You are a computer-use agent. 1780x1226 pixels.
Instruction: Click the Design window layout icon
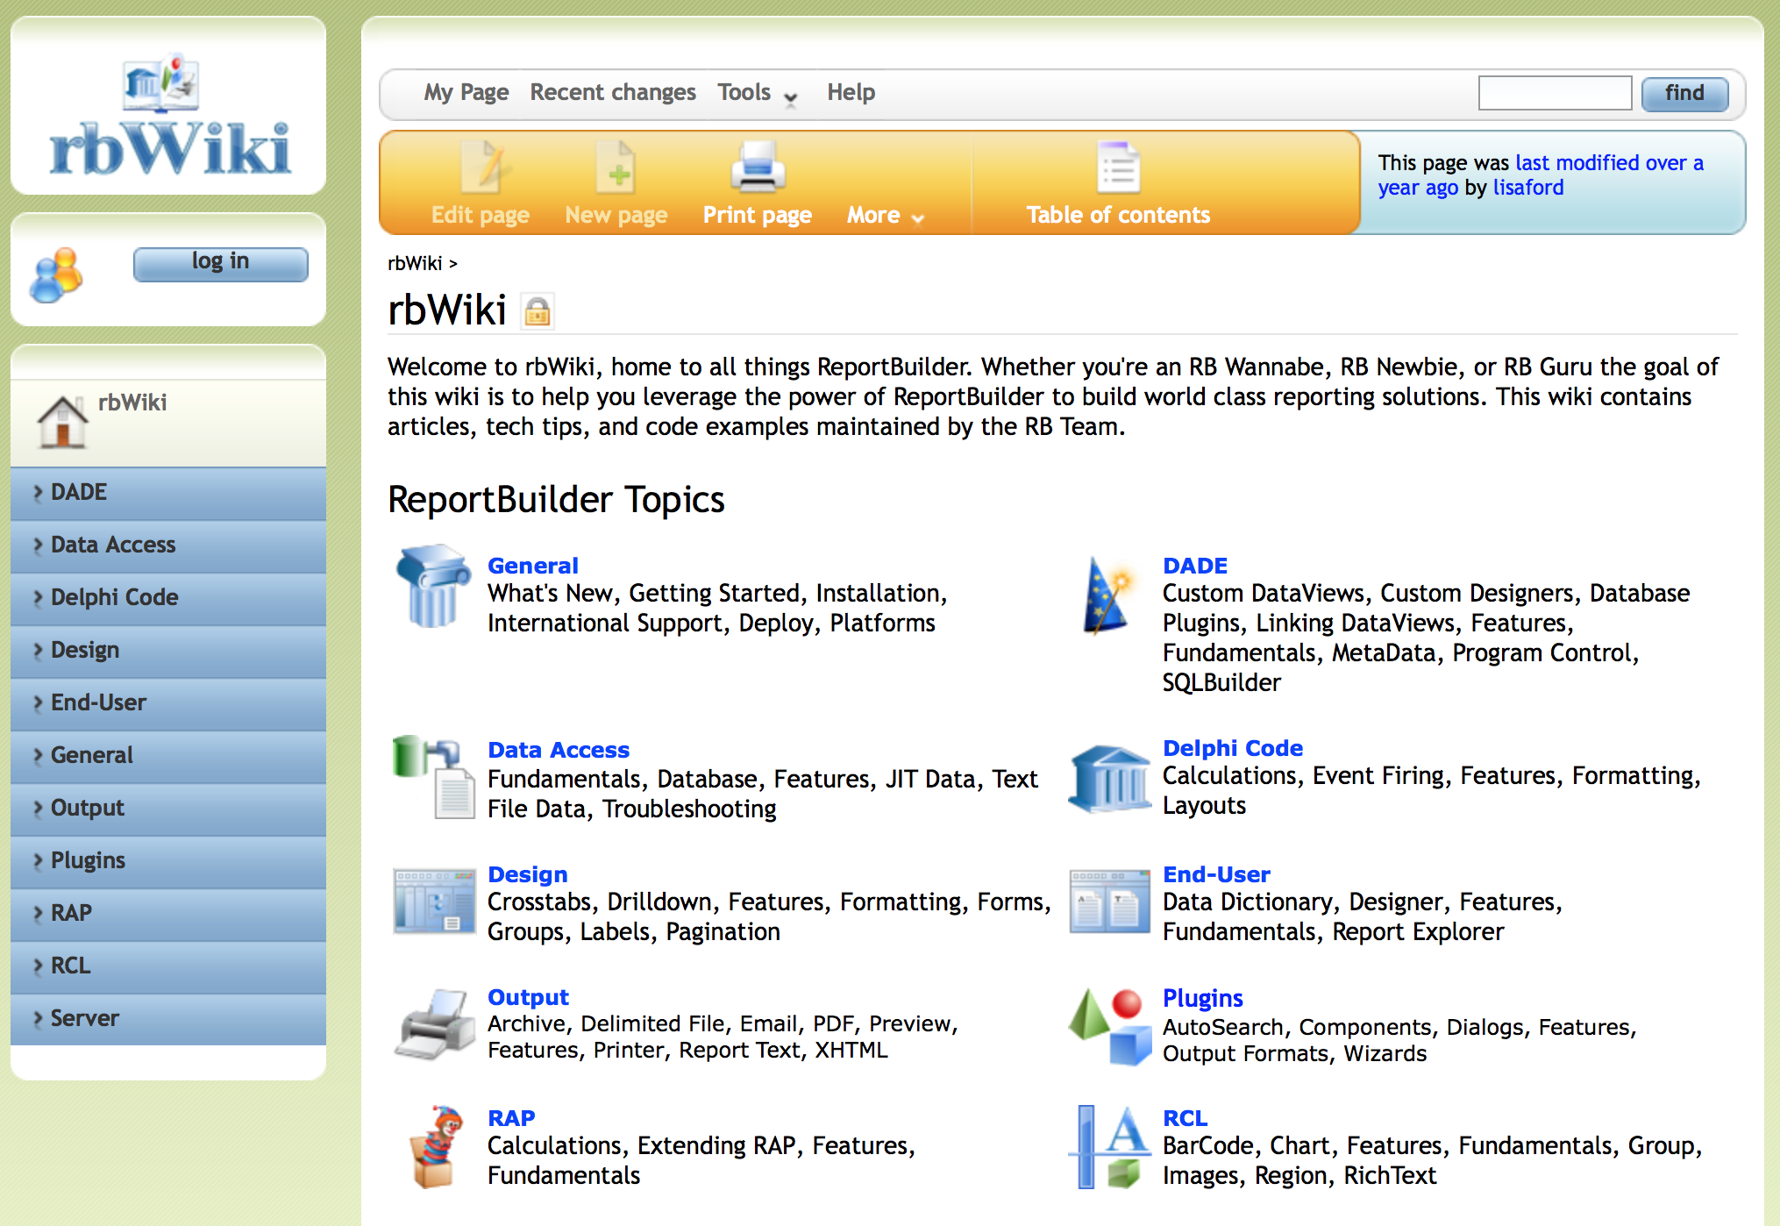click(435, 901)
